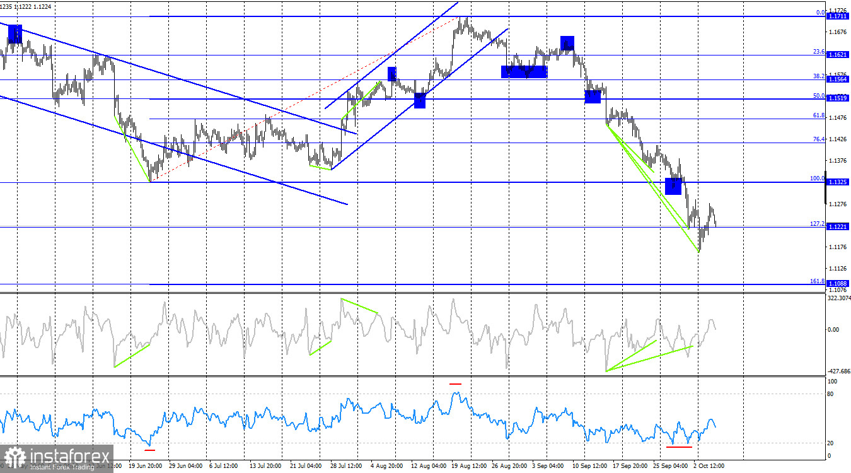
Task: Click the 1.1426 price axis label
Action: (x=838, y=139)
